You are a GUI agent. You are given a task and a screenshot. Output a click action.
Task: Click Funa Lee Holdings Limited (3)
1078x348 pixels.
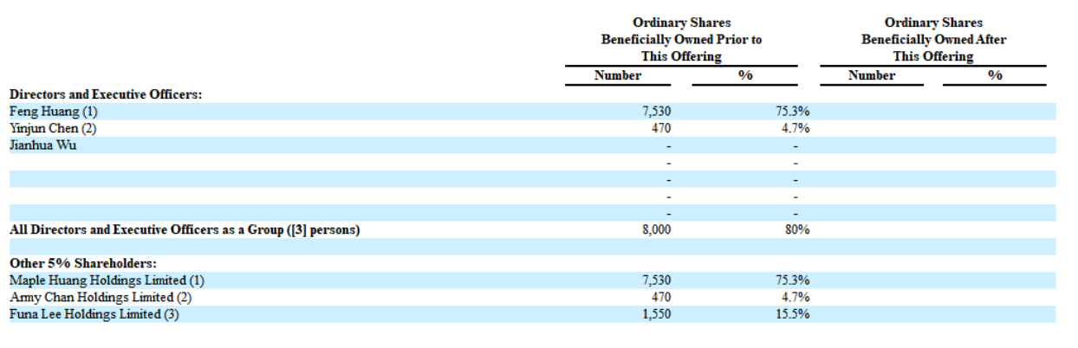point(95,314)
